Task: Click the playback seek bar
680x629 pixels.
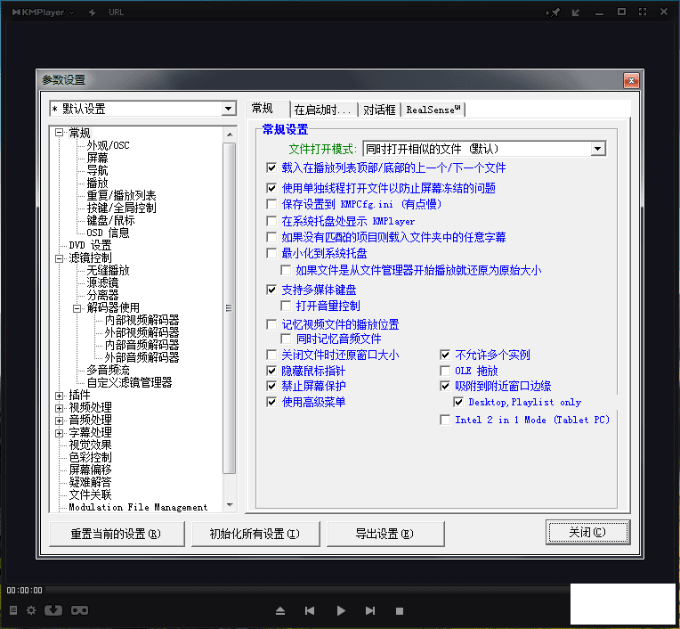Action: coord(307,590)
